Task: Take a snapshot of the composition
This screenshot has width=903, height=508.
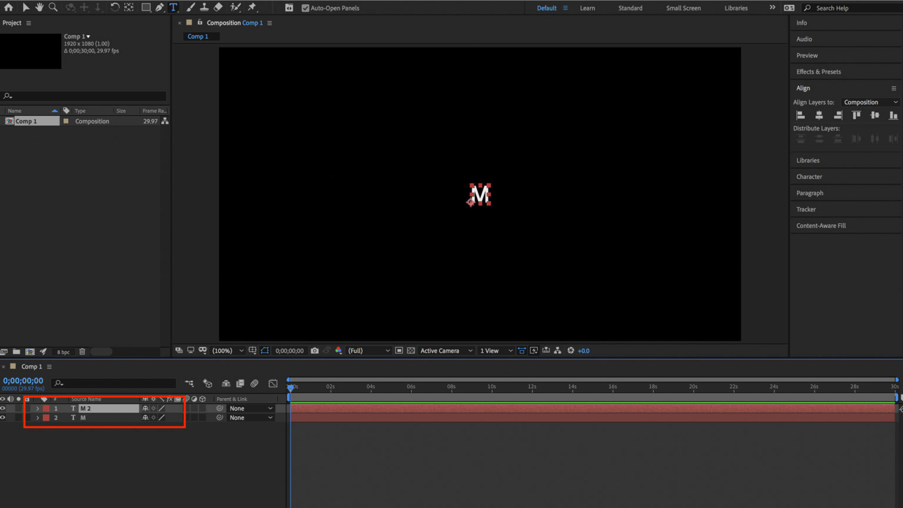Action: pyautogui.click(x=315, y=350)
